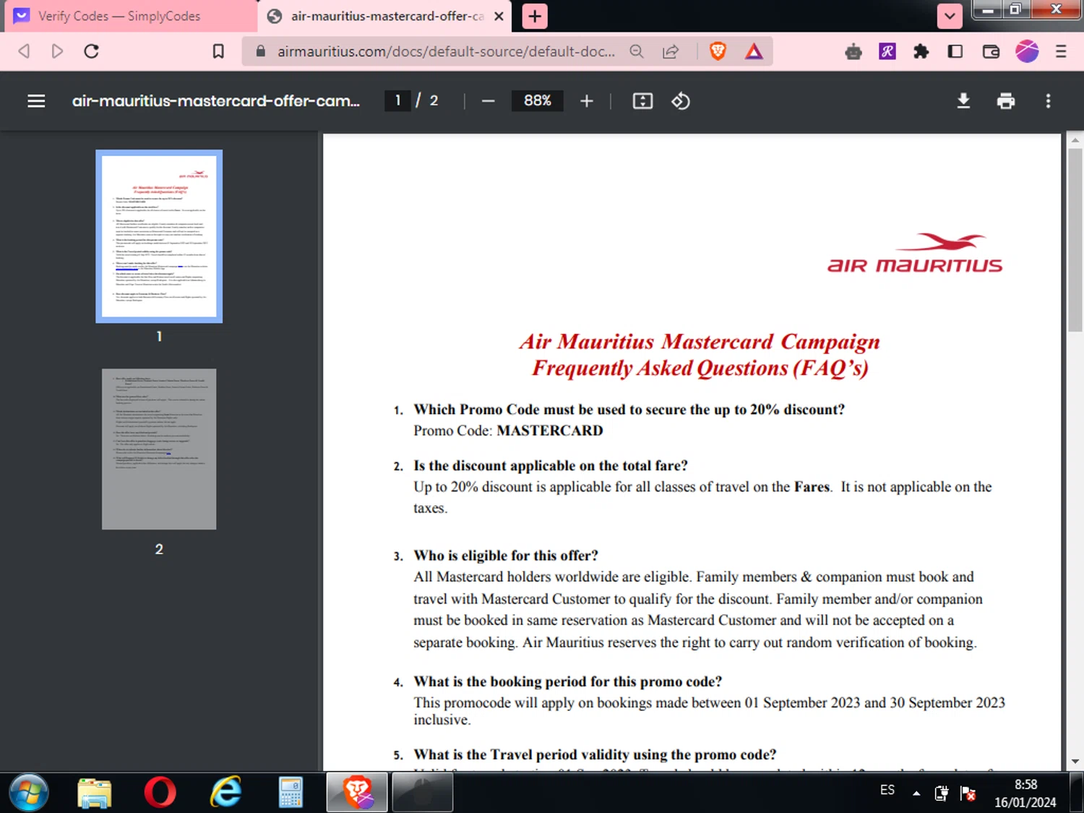The height and width of the screenshot is (813, 1084).
Task: Go forward with the browser forward arrow
Action: [57, 51]
